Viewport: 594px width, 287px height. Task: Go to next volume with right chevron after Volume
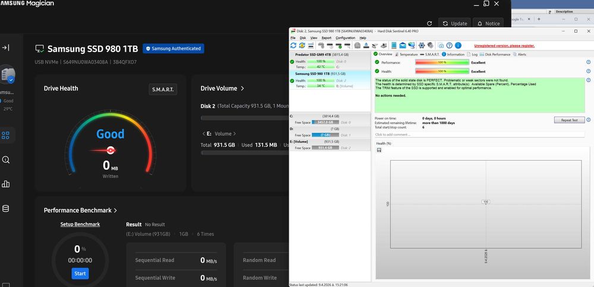click(235, 134)
